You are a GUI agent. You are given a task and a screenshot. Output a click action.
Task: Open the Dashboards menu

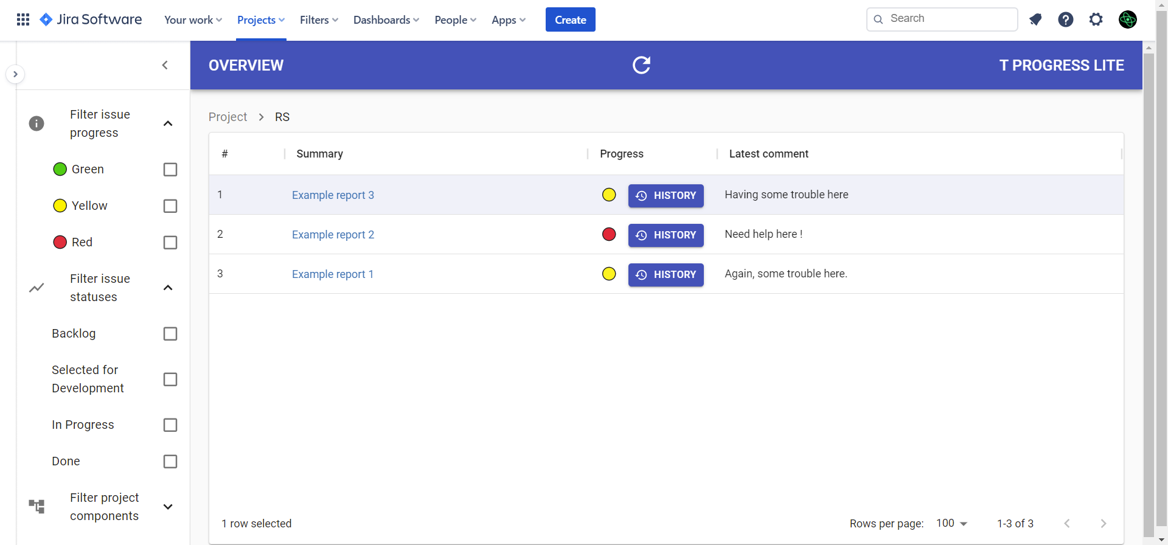click(x=386, y=20)
